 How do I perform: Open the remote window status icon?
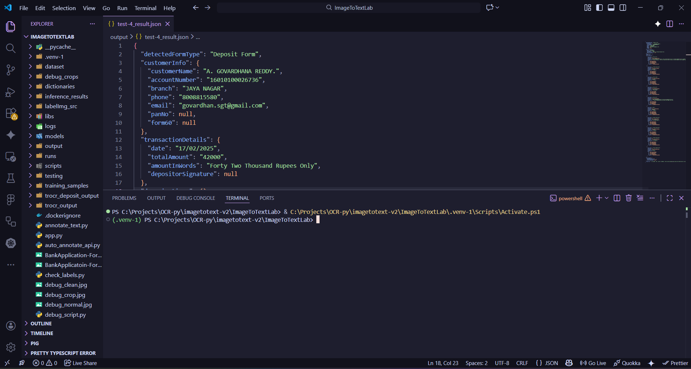point(7,363)
